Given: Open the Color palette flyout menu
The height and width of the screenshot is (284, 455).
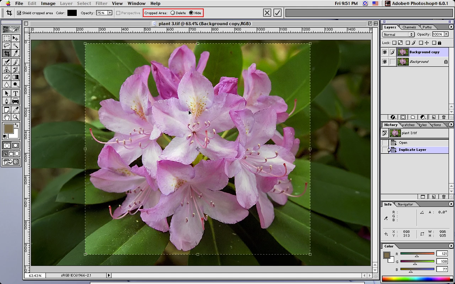Looking at the screenshot, I should click(x=451, y=246).
